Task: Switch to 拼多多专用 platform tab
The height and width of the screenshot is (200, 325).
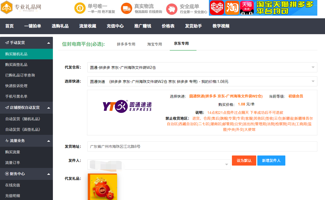Action: tap(126, 44)
